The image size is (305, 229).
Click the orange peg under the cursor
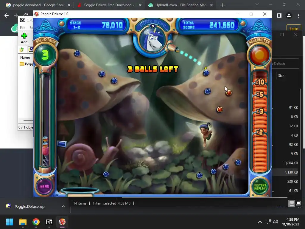pos(229,93)
